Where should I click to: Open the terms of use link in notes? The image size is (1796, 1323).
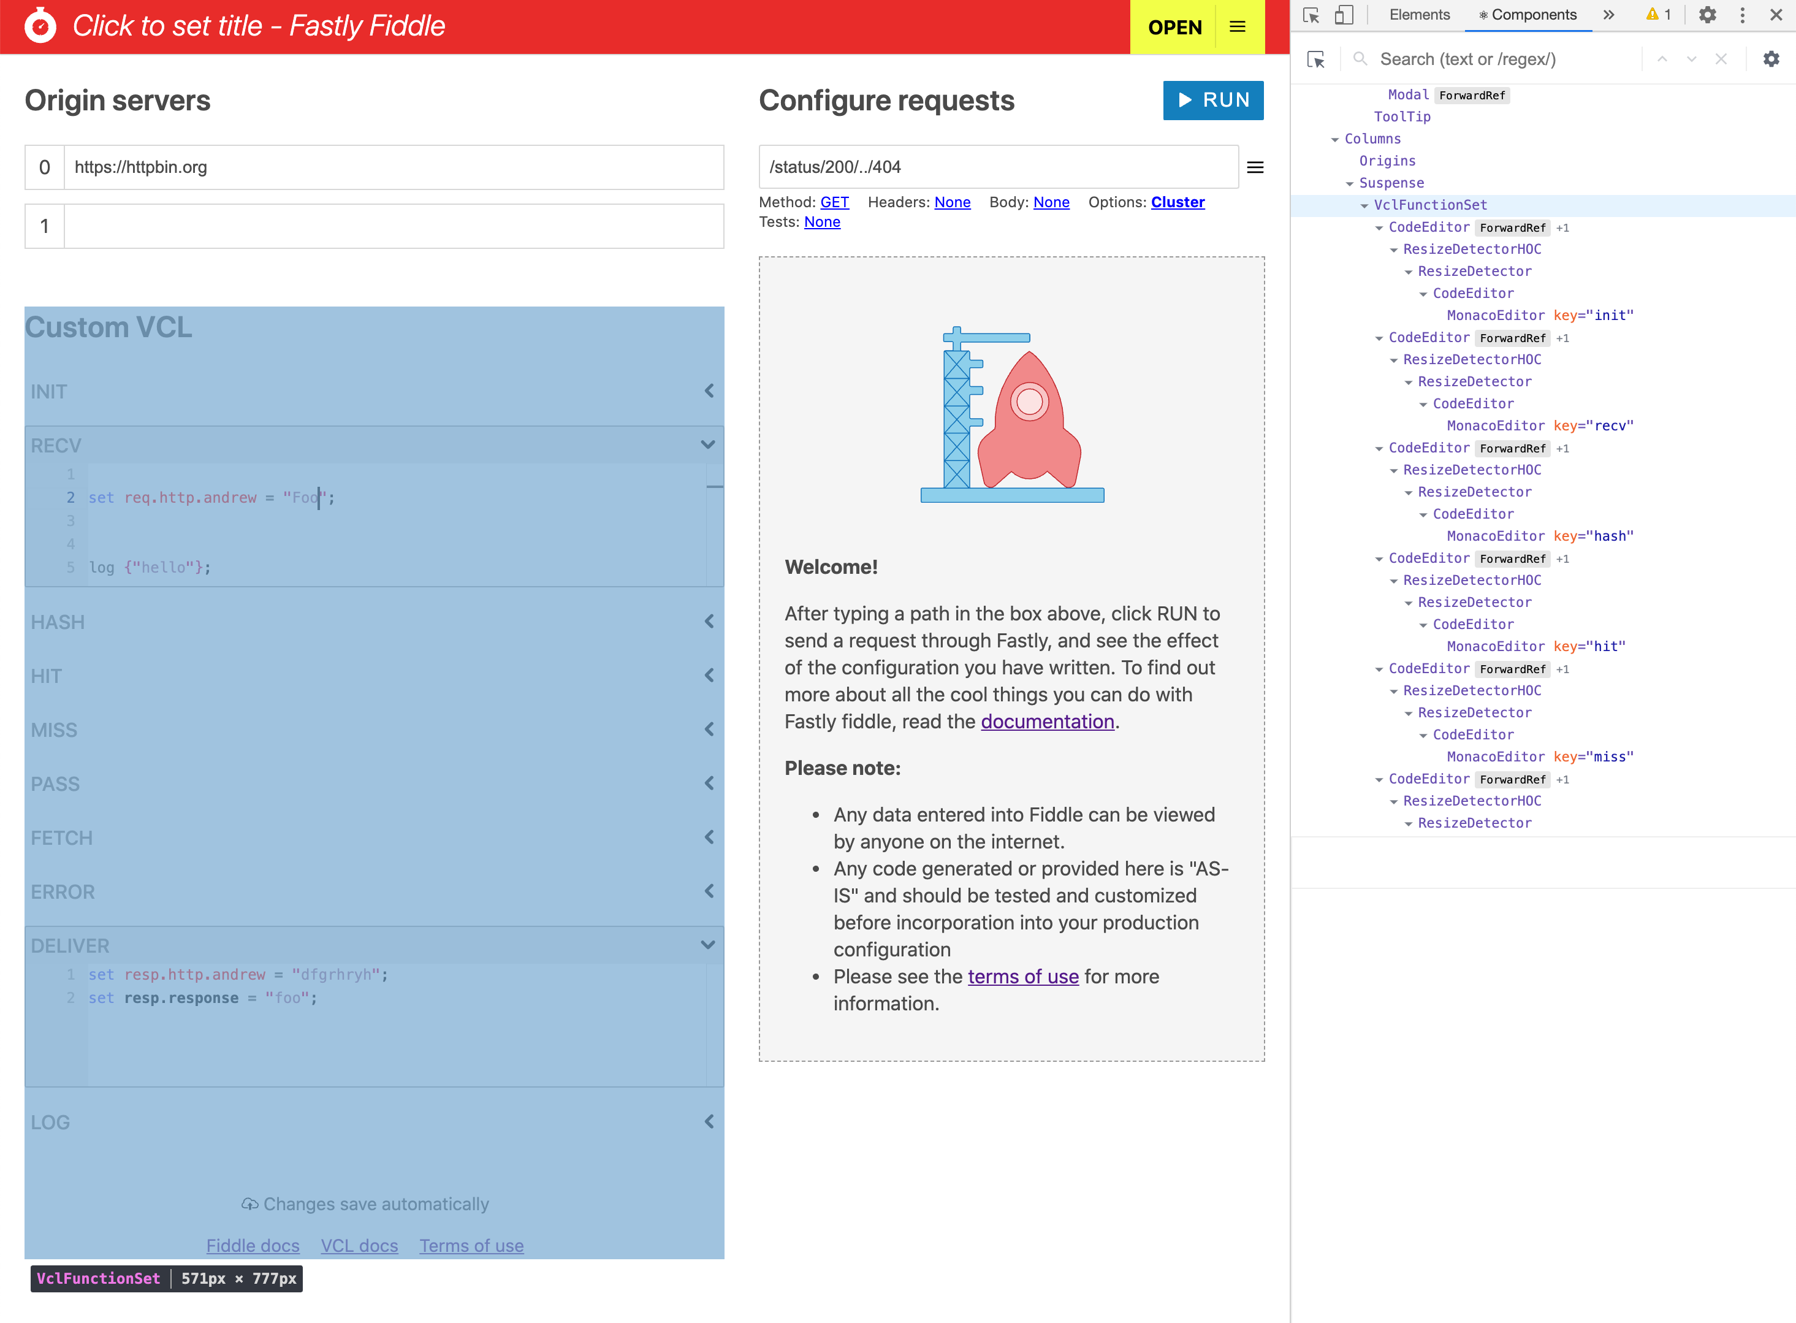click(x=1023, y=976)
